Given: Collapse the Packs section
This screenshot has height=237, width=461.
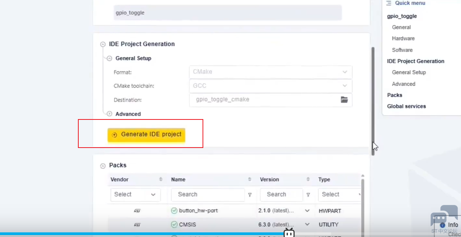Looking at the screenshot, I should tap(103, 166).
